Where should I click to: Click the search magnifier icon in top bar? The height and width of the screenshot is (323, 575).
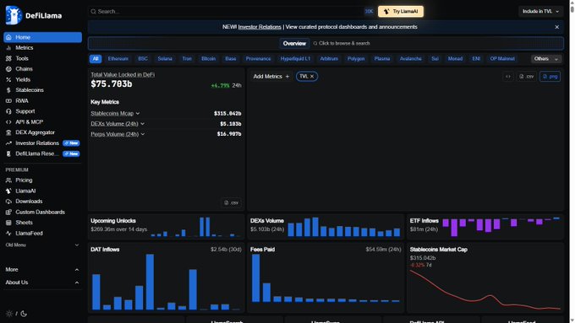94,11
